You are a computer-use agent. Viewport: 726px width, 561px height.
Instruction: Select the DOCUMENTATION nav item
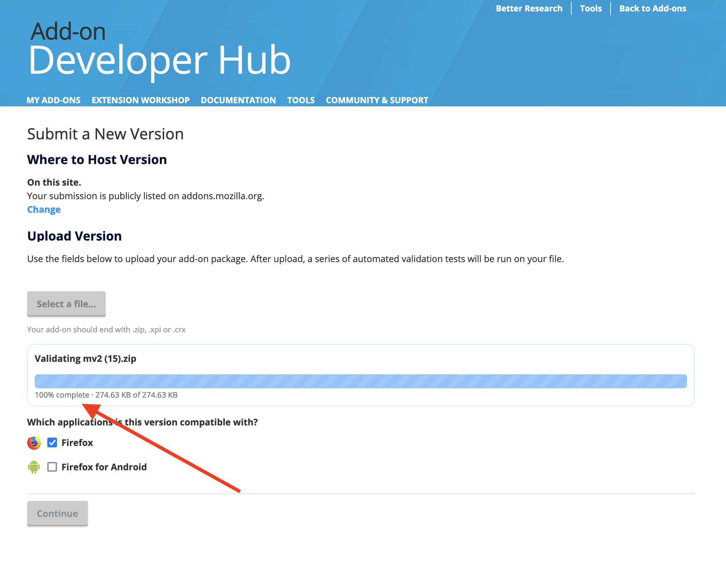pos(238,100)
